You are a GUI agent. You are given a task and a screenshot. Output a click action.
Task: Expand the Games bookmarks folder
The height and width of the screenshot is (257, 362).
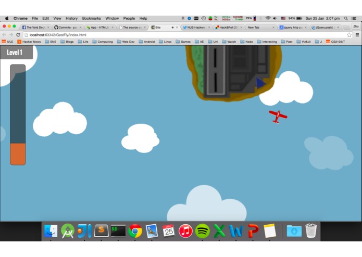[x=183, y=42]
